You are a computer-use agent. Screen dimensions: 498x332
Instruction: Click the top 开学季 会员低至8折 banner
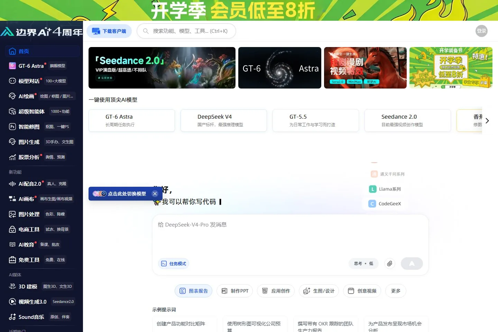coord(249,10)
